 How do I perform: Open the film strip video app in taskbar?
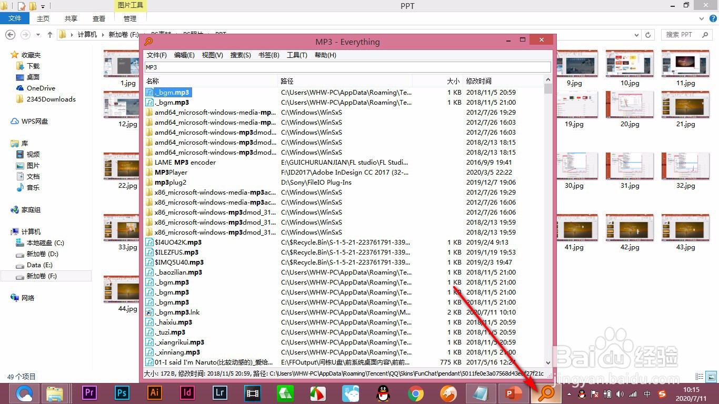[253, 393]
